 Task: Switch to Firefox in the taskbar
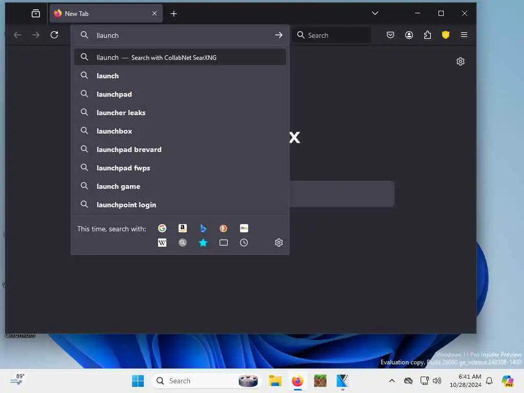(297, 381)
